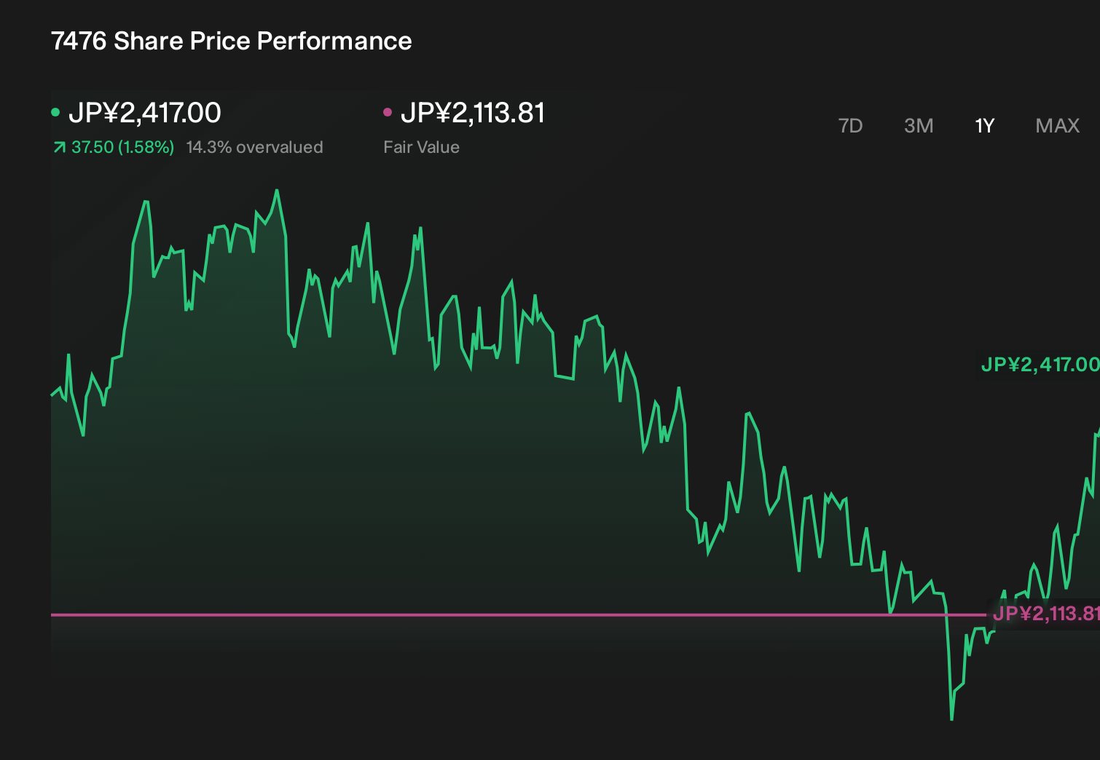Click the green JP¥2,417.00 chart end label
Viewport: 1100px width, 760px height.
pos(1040,364)
